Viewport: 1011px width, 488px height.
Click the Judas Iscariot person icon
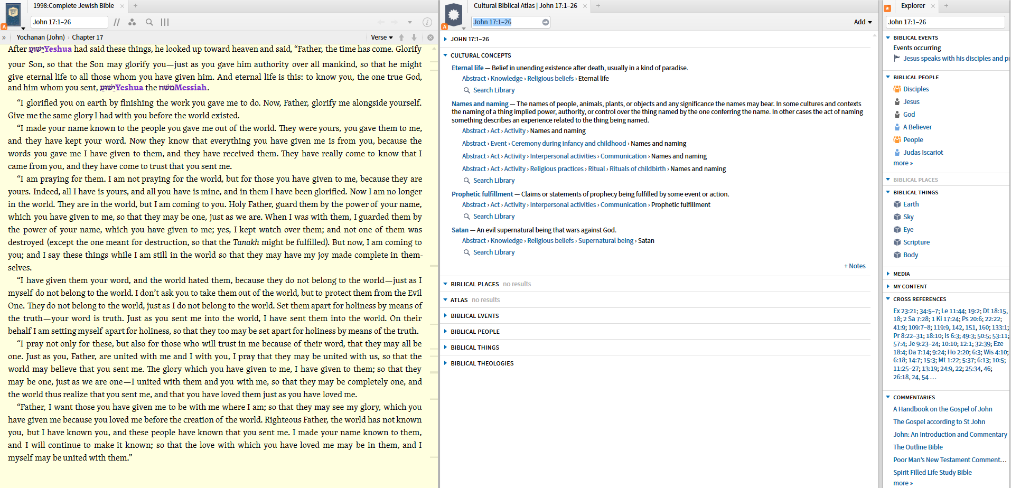point(897,153)
